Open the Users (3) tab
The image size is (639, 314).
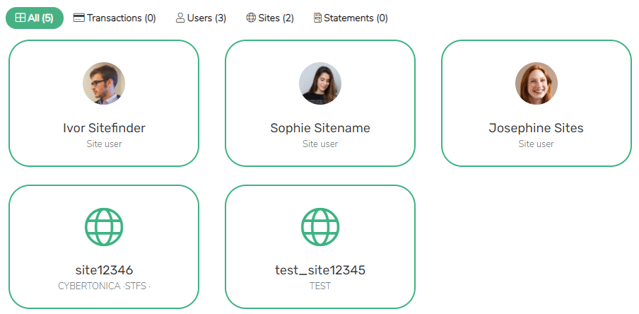click(201, 18)
